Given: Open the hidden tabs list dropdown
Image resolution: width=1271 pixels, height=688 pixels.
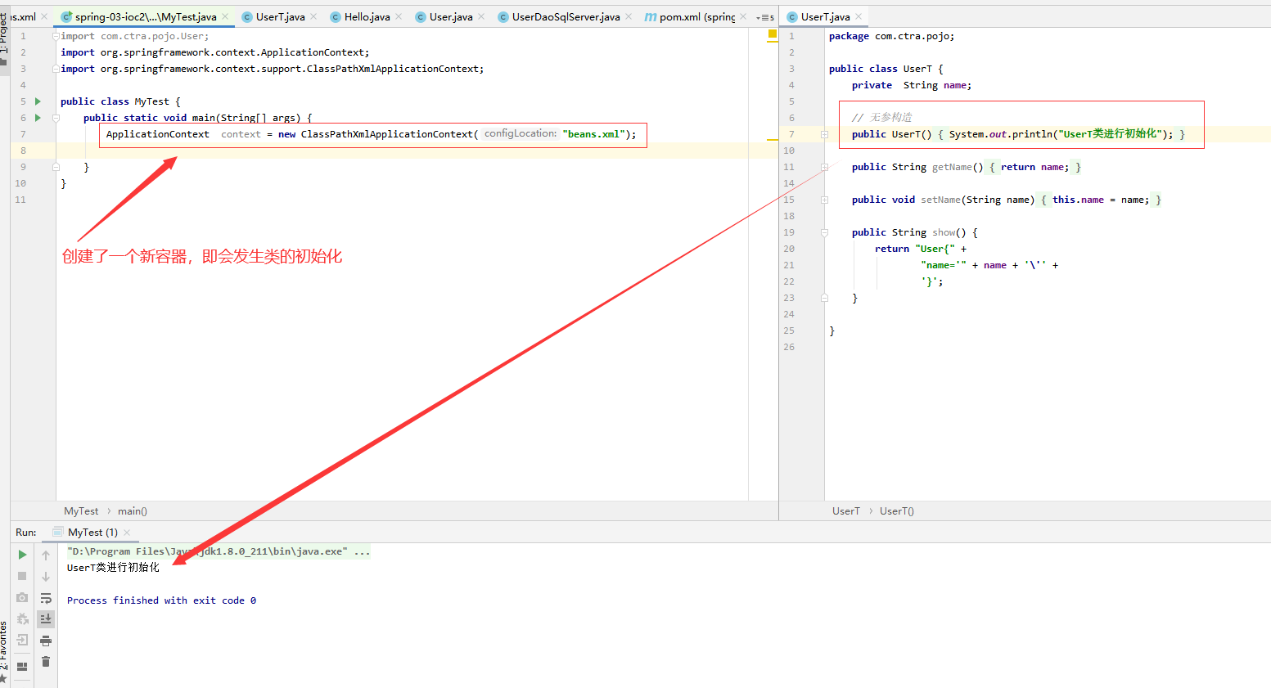Looking at the screenshot, I should tap(764, 17).
